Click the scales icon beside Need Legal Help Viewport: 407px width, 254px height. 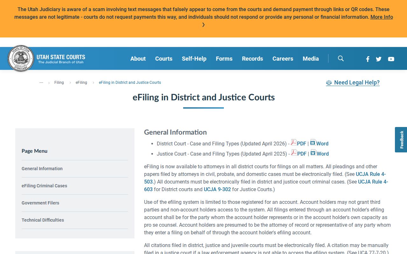click(x=329, y=83)
